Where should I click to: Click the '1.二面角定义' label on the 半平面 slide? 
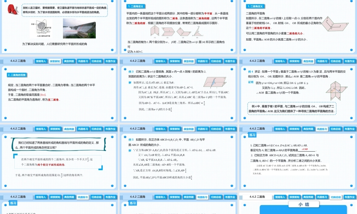[x=136, y=6]
